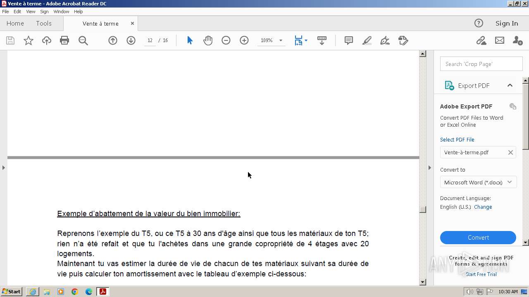Print the document using printer icon
The image size is (529, 297).
64,40
